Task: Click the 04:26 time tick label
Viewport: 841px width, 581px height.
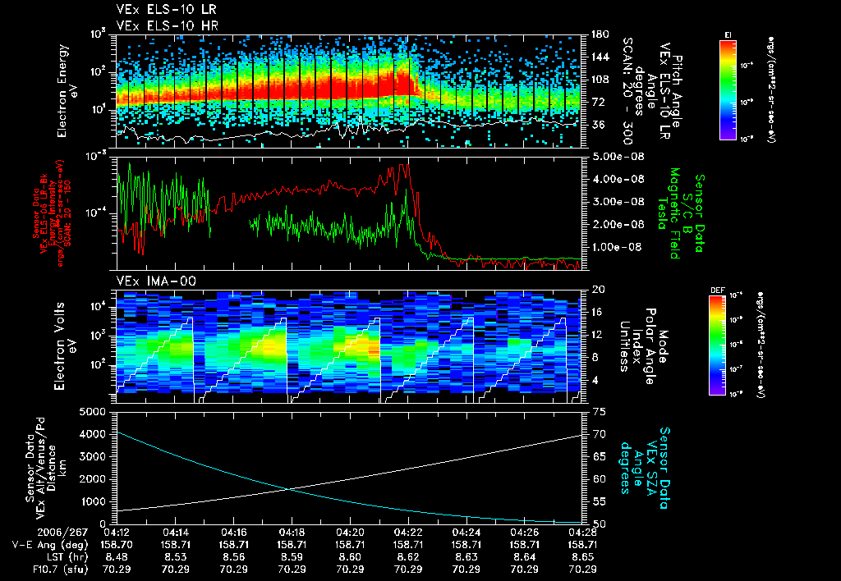Action: (x=525, y=533)
